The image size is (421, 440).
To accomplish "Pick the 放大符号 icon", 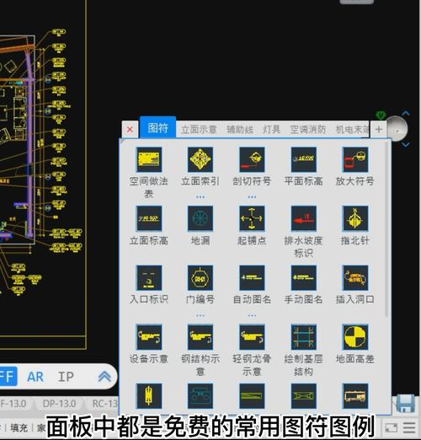I will point(355,159).
